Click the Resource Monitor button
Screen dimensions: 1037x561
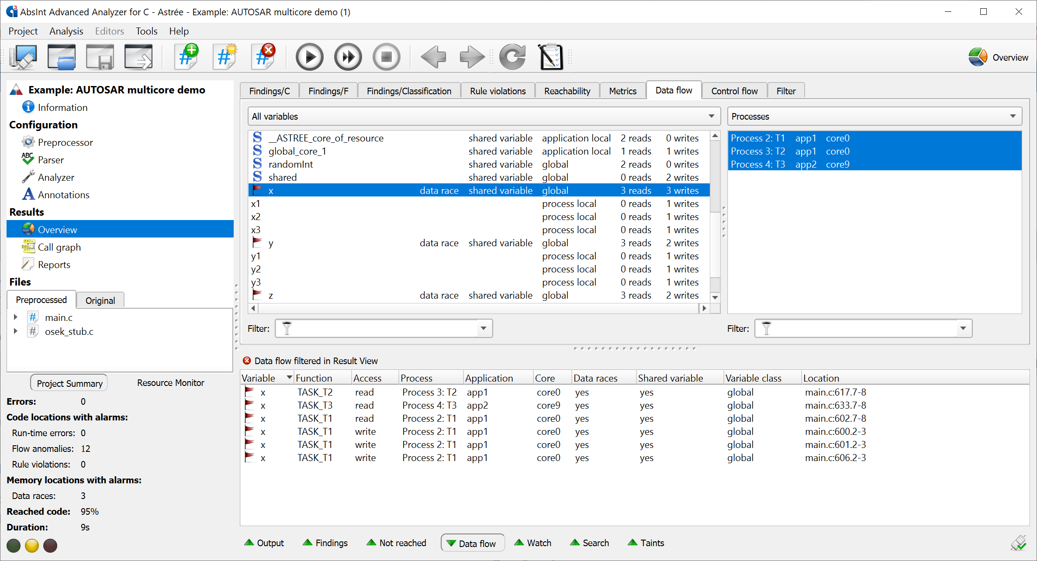coord(170,383)
